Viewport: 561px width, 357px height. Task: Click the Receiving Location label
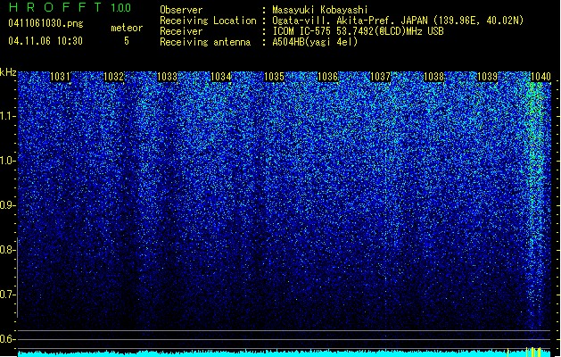point(208,21)
